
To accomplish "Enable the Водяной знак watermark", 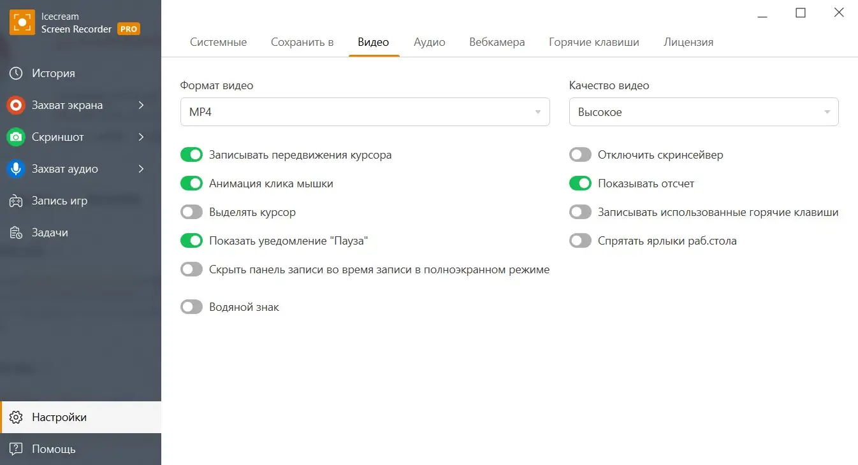I will coord(191,306).
